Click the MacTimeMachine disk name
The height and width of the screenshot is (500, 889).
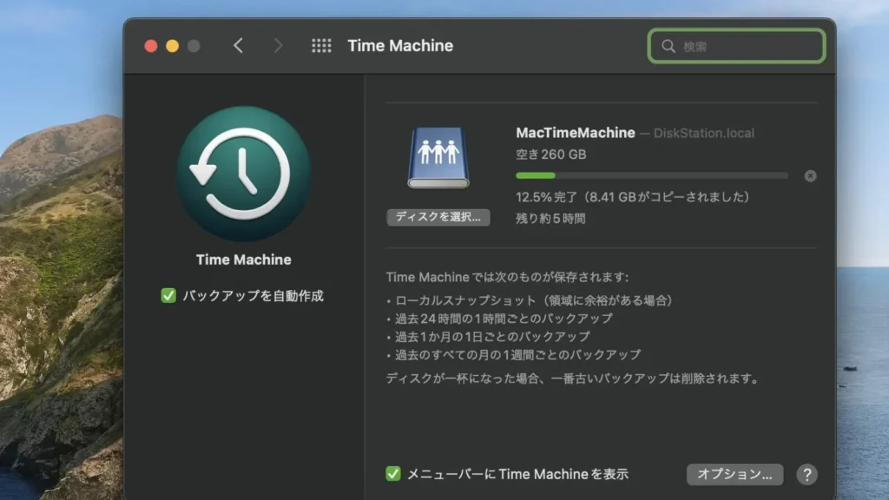click(x=576, y=133)
